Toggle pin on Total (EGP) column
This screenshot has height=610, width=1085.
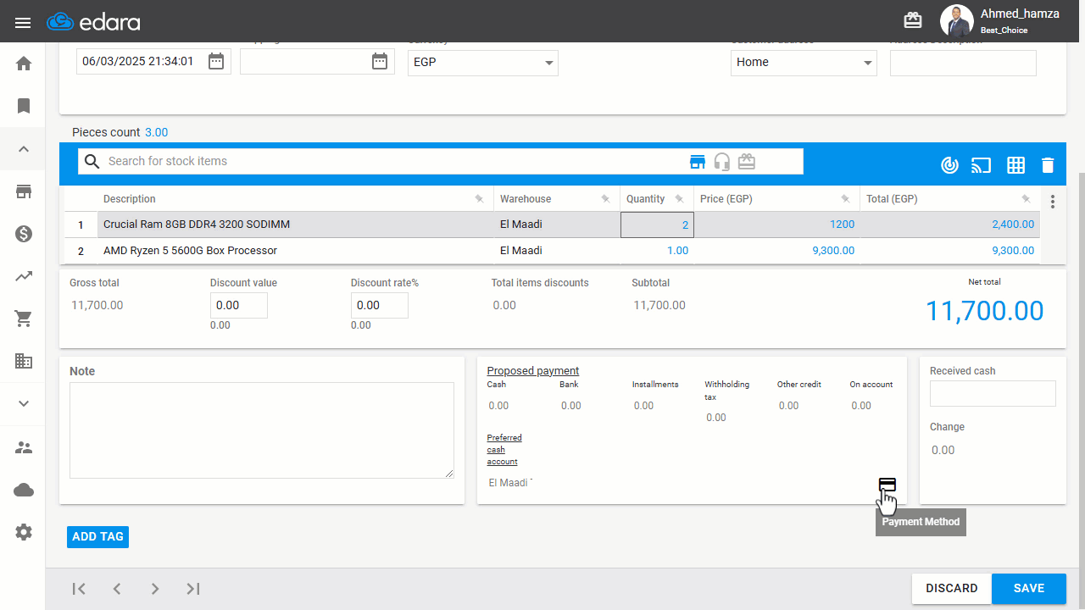pos(1026,199)
